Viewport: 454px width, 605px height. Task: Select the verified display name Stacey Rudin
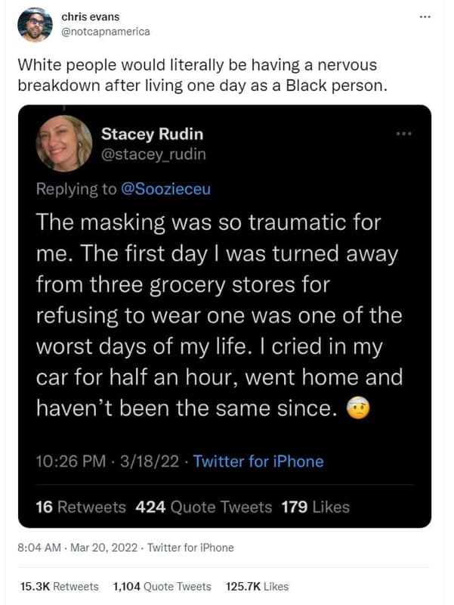pos(153,134)
